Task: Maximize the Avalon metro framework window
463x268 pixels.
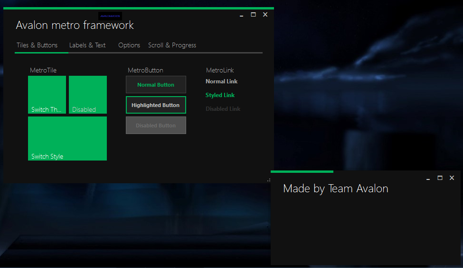Action: (254, 15)
